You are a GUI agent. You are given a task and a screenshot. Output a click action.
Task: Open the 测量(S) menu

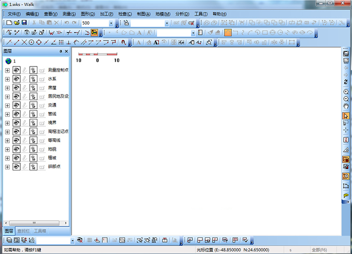pyautogui.click(x=69, y=14)
